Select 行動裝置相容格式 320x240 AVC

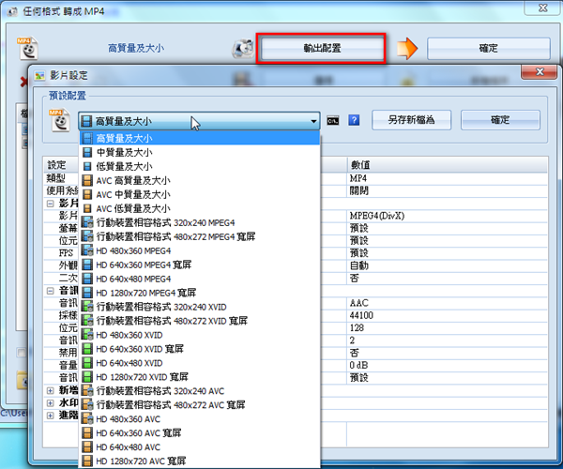[199, 391]
